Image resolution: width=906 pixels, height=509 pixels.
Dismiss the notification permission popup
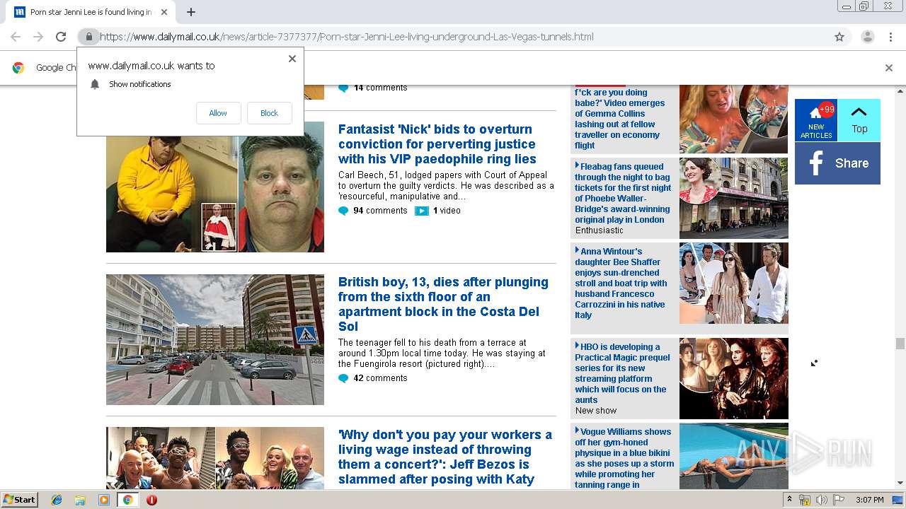pyautogui.click(x=292, y=59)
